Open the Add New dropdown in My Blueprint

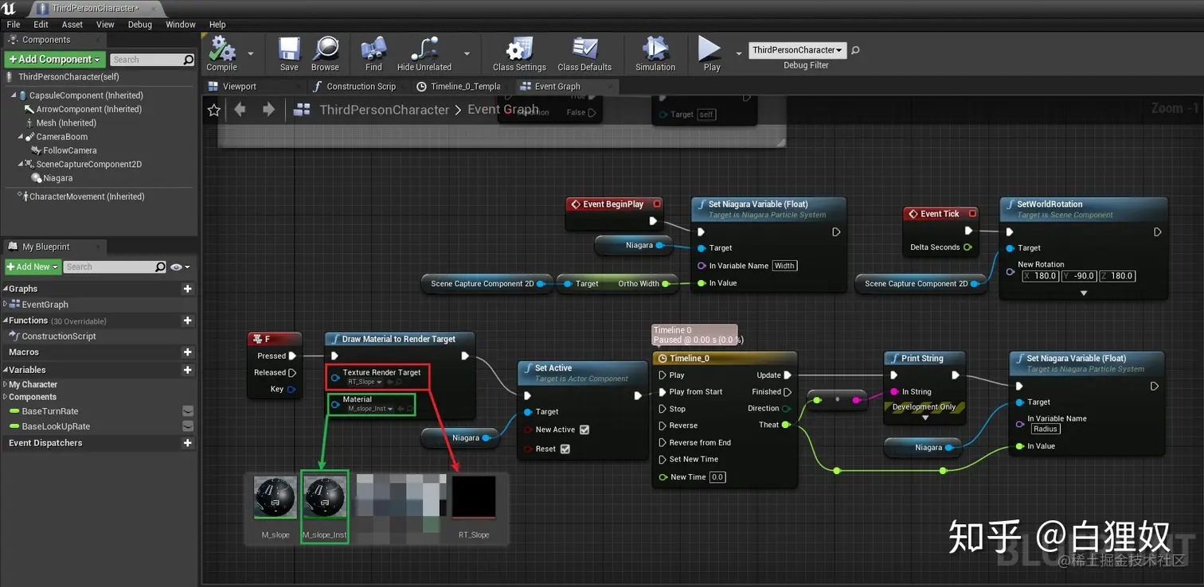click(x=33, y=267)
